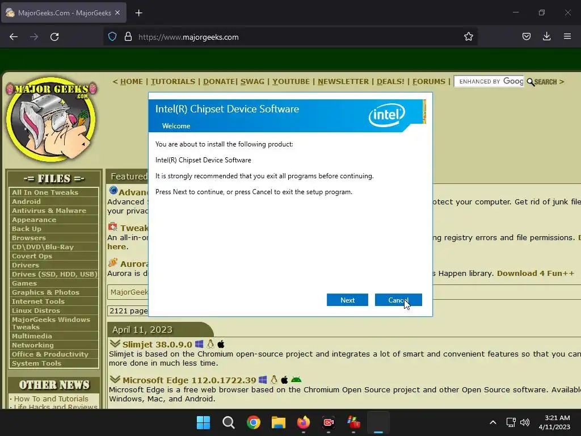Viewport: 581px width, 436px height.
Task: Open Internet Tools category
Action: [38, 301]
